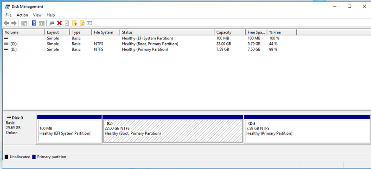Click 'Healthy (Boot, Primary Partition)' status in list
This screenshot has height=169, width=371.
(150, 44)
